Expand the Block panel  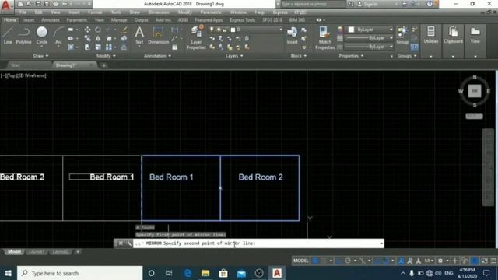coord(299,56)
